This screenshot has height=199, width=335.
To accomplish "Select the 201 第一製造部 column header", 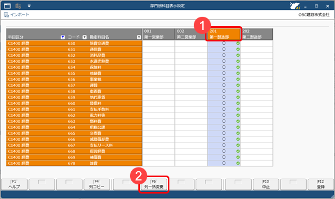I will coord(224,34).
